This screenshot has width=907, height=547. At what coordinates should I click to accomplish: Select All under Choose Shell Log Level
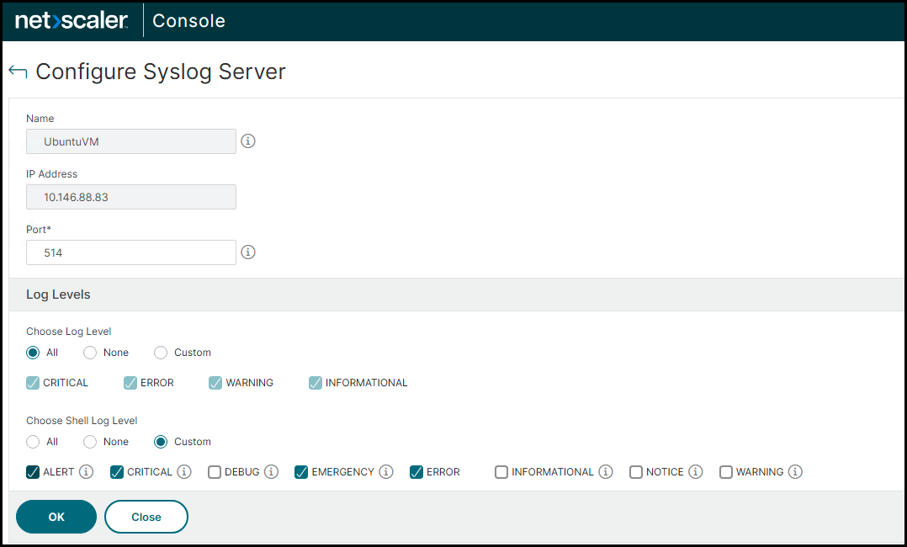(33, 442)
